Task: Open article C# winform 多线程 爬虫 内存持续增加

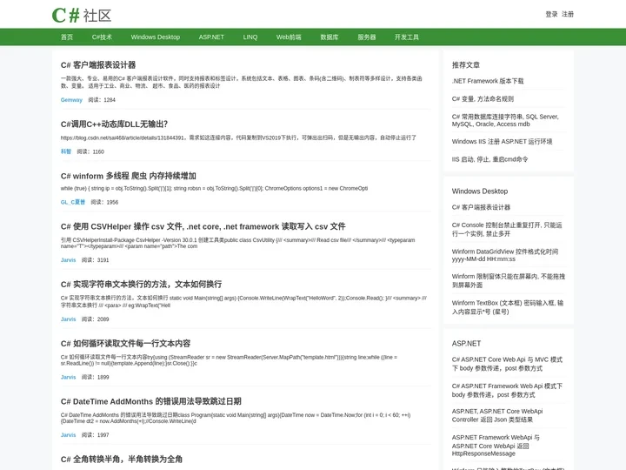Action: 128,176
